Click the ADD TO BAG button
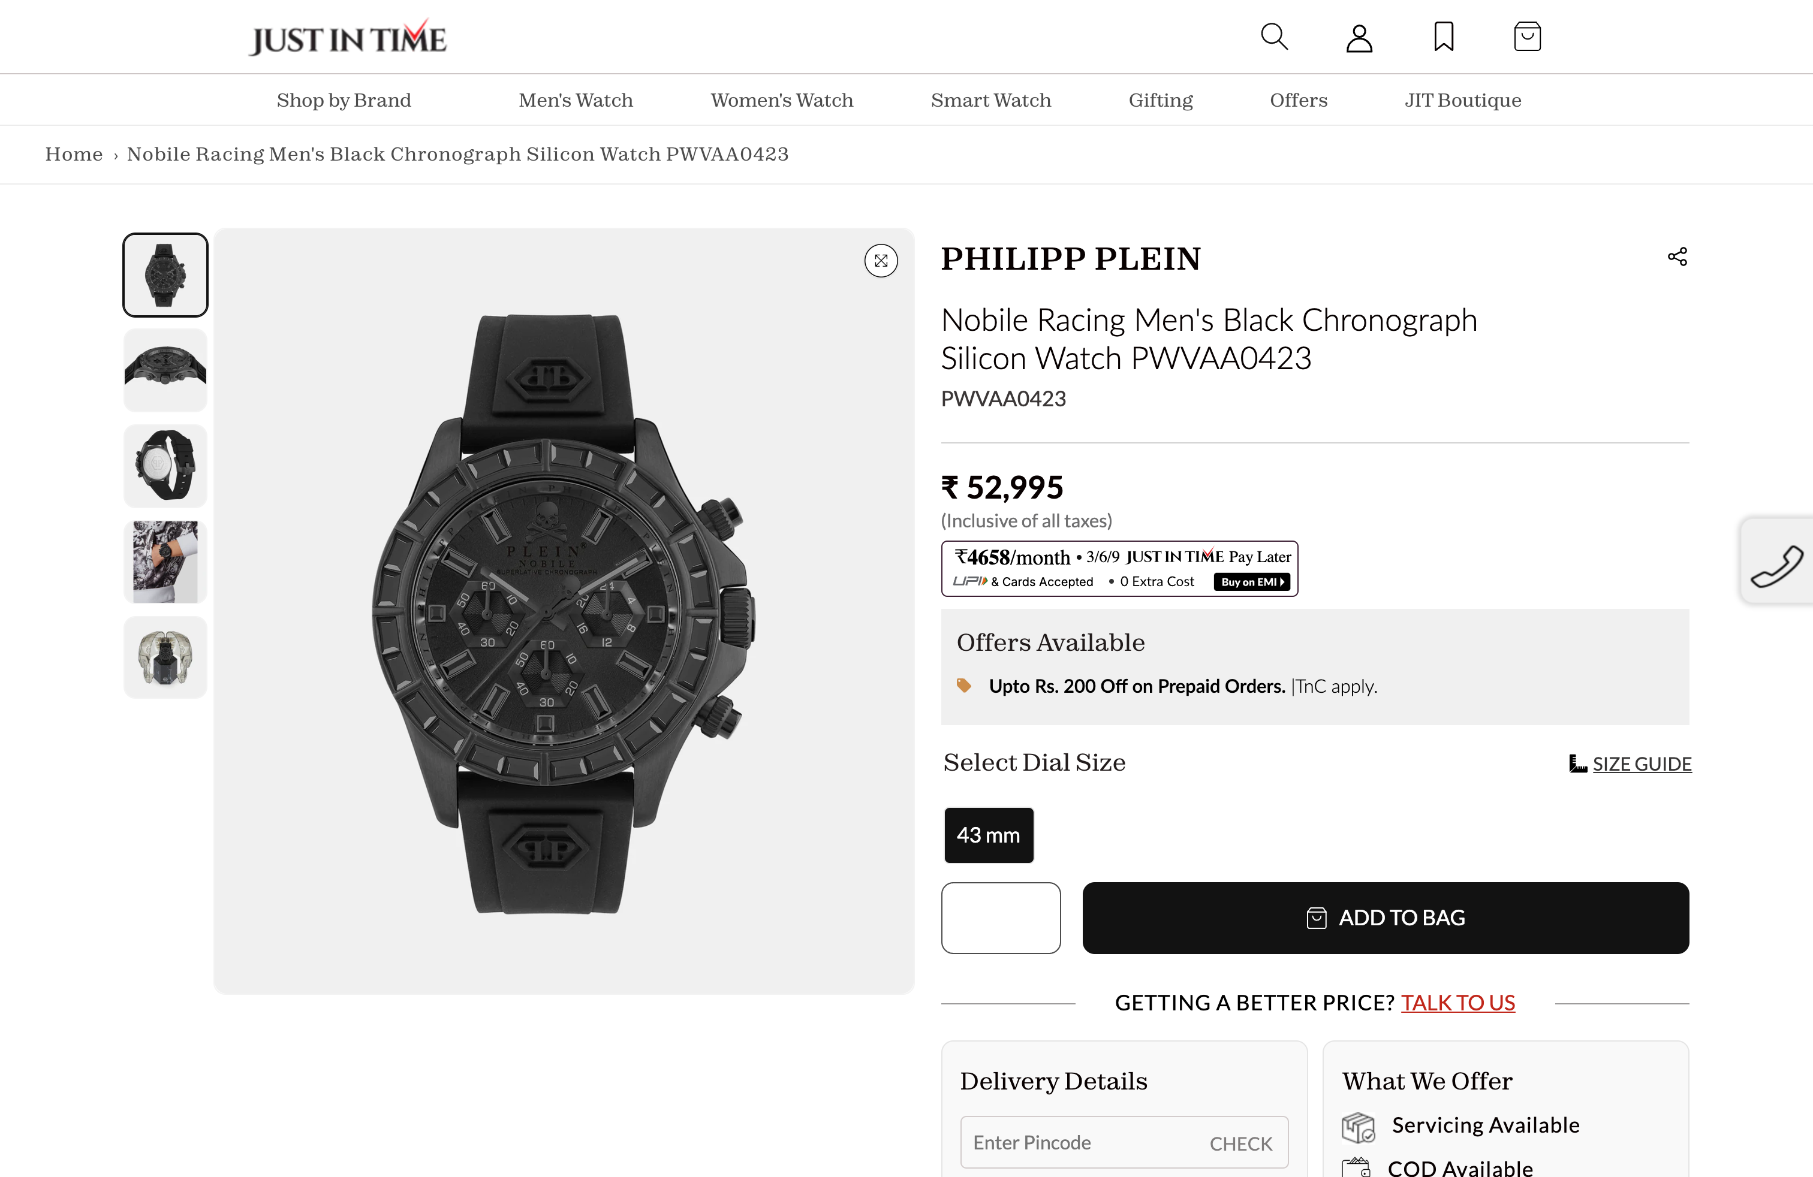The height and width of the screenshot is (1177, 1813). click(1386, 918)
